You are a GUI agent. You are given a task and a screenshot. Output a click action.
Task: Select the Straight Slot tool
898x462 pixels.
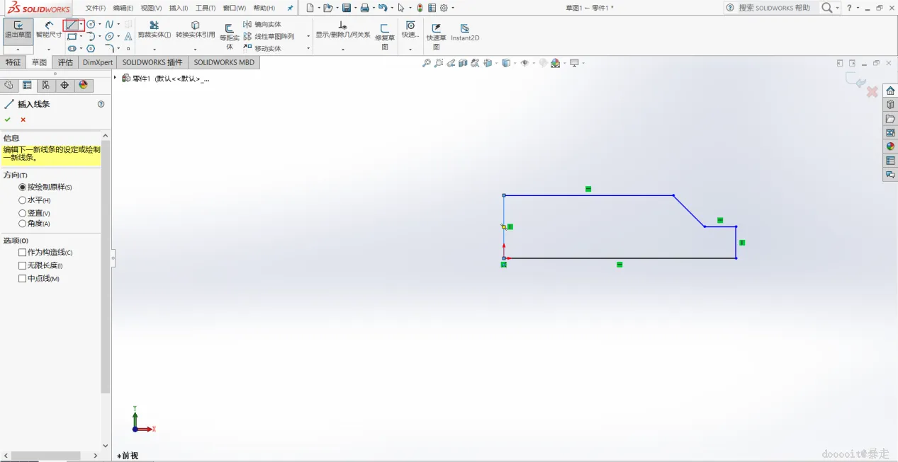click(72, 49)
